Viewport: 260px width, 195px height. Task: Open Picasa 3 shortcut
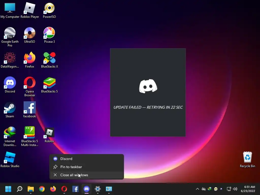pyautogui.click(x=50, y=35)
